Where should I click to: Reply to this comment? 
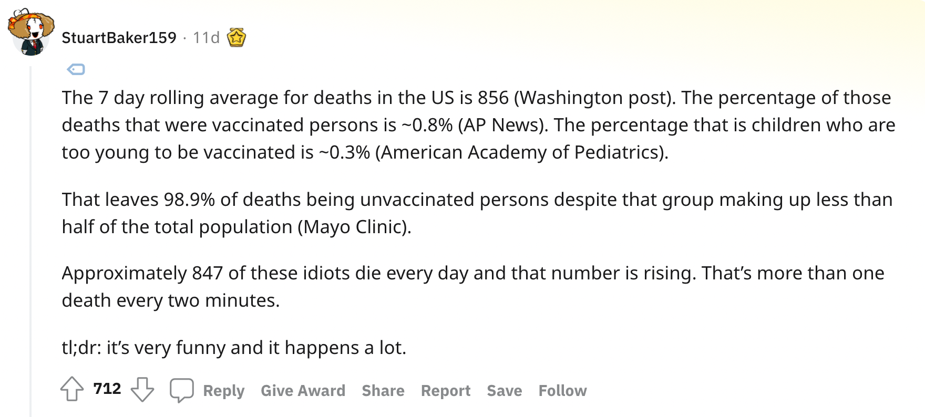224,391
